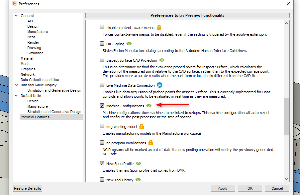Click the scroll down arrow on the preferences list
This screenshot has height=195, width=300.
(x=286, y=179)
